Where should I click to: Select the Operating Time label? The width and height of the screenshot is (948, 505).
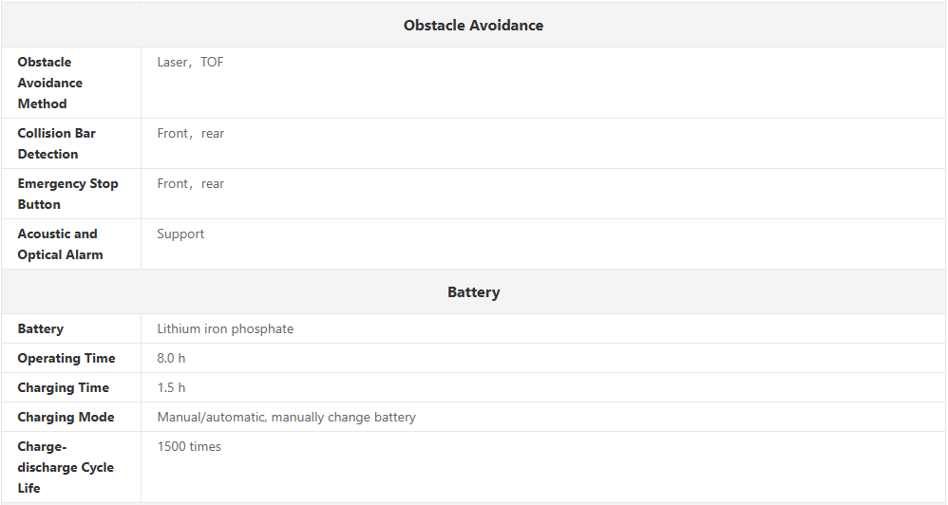66,359
